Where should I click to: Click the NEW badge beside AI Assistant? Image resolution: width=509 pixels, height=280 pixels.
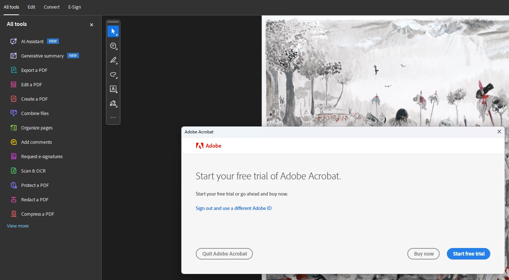pyautogui.click(x=53, y=41)
